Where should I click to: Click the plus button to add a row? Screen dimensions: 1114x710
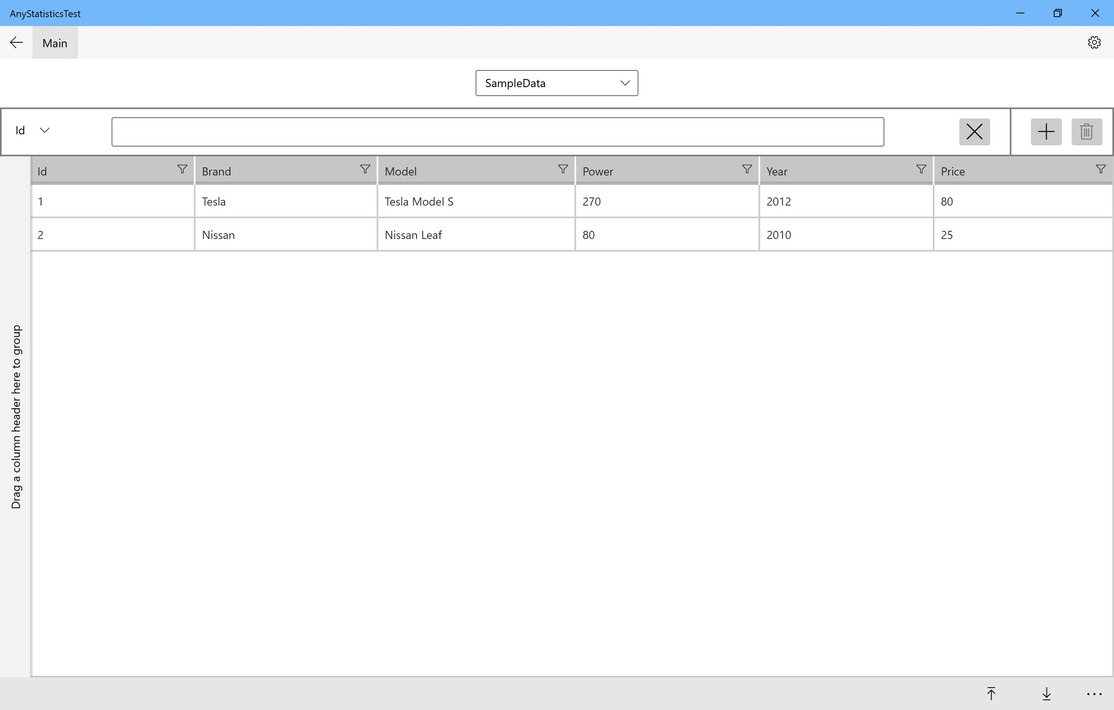click(x=1046, y=132)
